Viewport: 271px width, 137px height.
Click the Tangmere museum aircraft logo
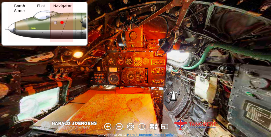point(180,125)
